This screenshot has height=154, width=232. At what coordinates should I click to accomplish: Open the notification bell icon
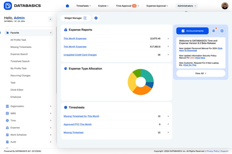pyautogui.click(x=214, y=31)
